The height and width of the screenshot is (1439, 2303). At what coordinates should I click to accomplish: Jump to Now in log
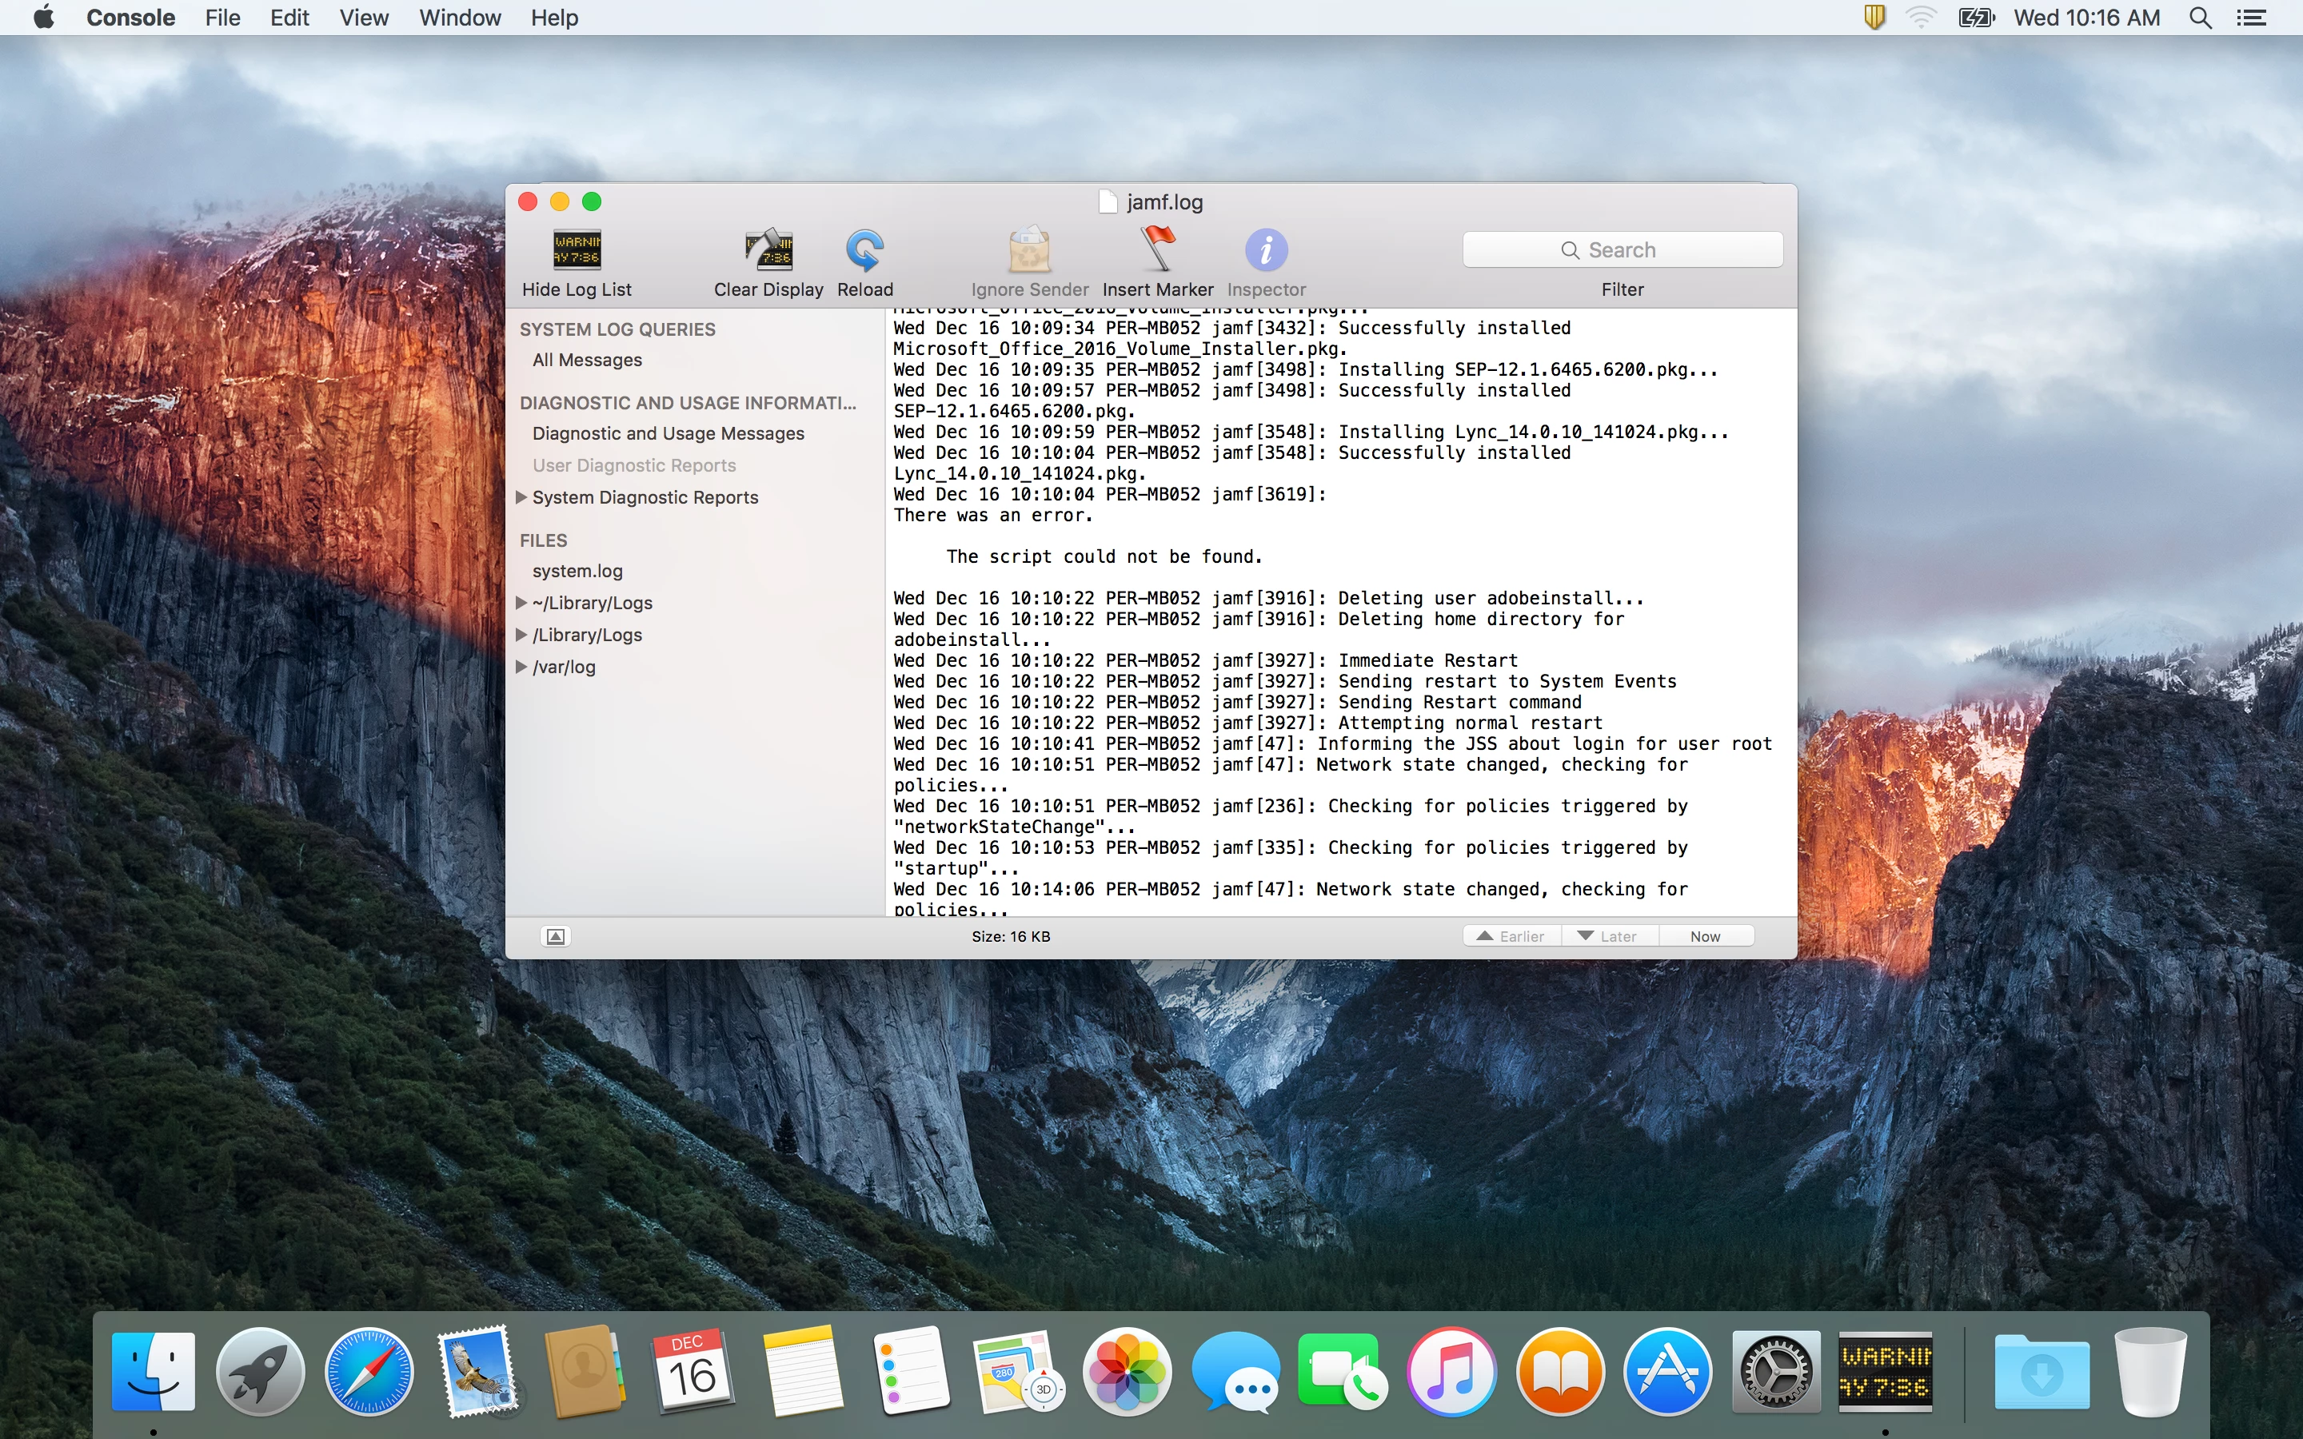(1704, 936)
